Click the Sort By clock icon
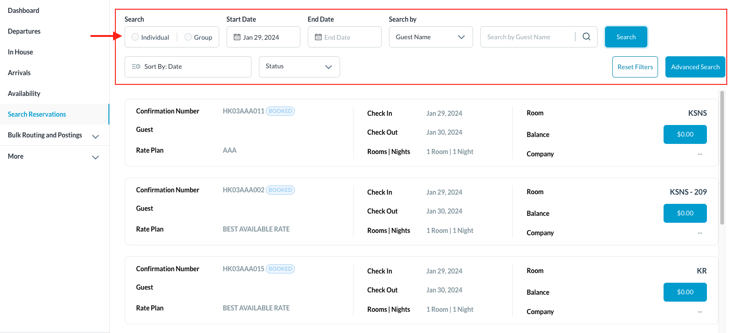Viewport: 730px width, 333px height. [136, 66]
